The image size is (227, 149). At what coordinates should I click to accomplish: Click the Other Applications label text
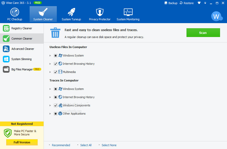pyautogui.click(x=74, y=114)
